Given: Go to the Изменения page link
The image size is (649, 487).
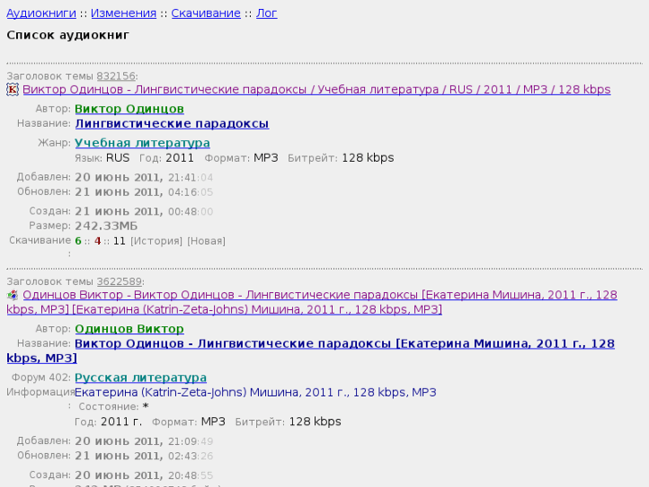Looking at the screenshot, I should pos(124,13).
